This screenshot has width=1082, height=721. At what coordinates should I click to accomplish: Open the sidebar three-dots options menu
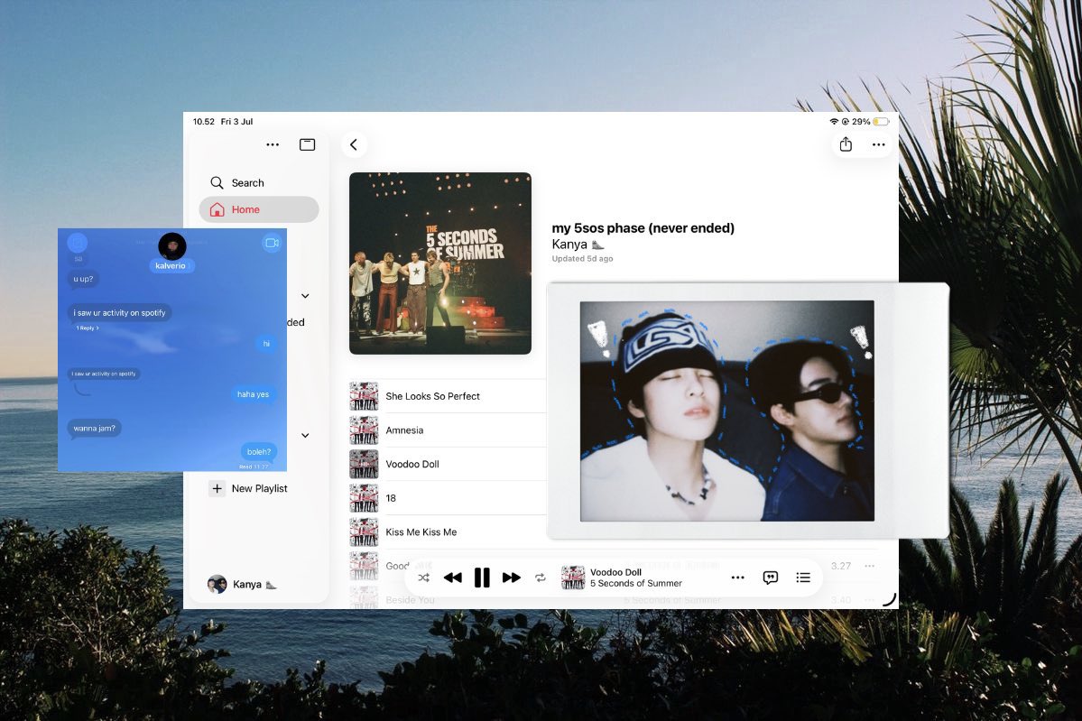(273, 145)
